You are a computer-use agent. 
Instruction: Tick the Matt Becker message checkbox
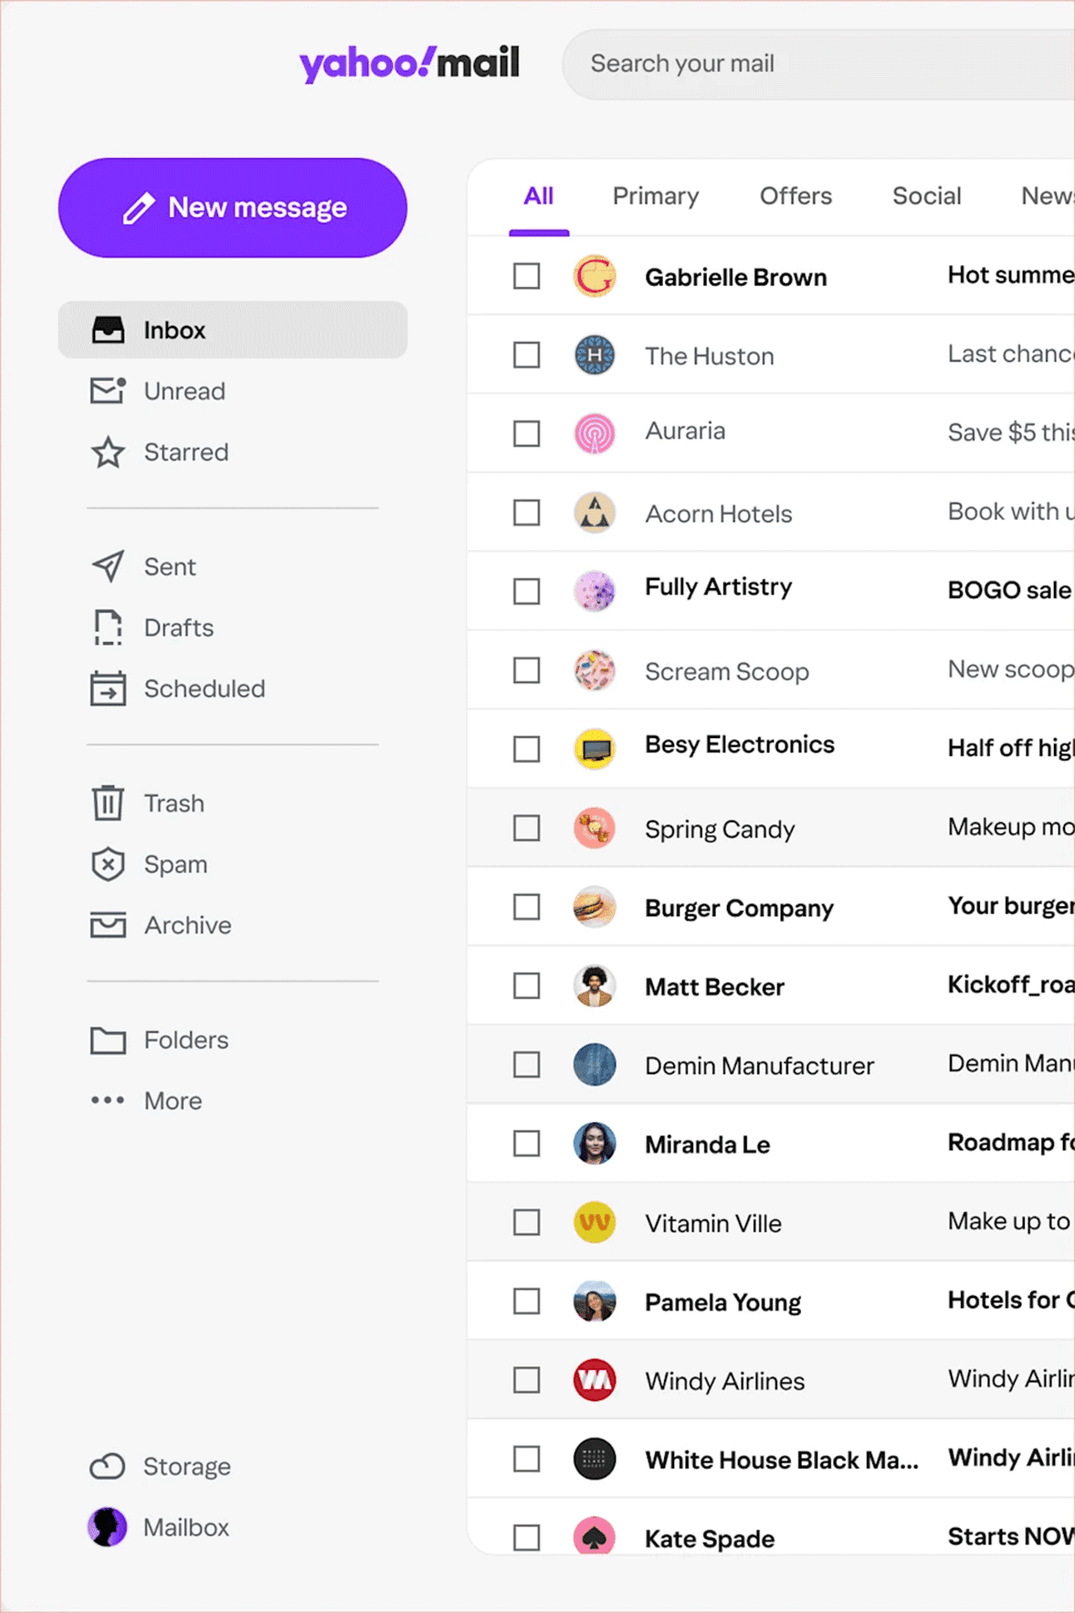pyautogui.click(x=526, y=986)
